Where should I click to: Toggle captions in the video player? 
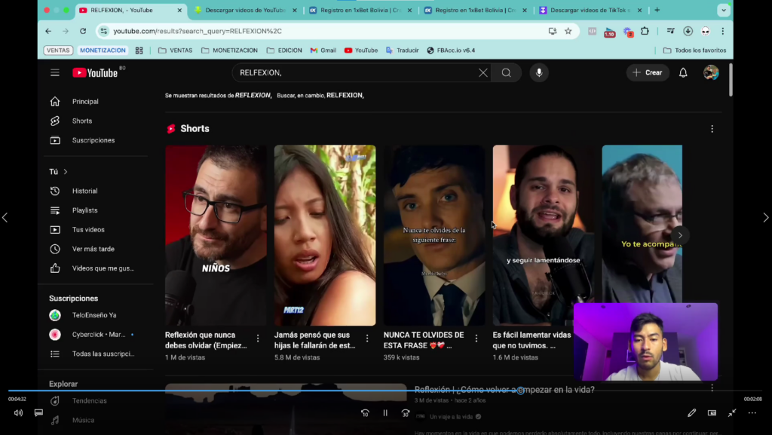point(38,413)
